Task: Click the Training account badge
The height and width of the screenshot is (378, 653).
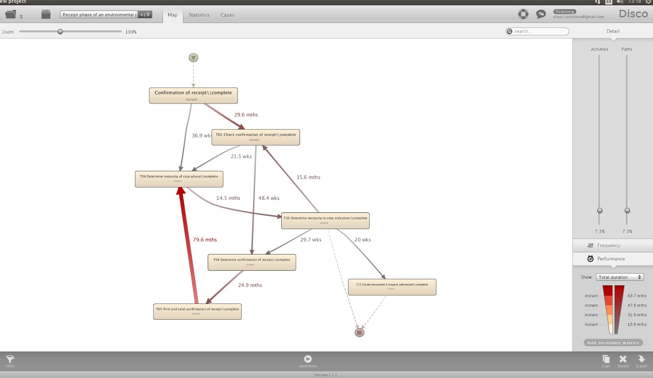Action: click(564, 11)
